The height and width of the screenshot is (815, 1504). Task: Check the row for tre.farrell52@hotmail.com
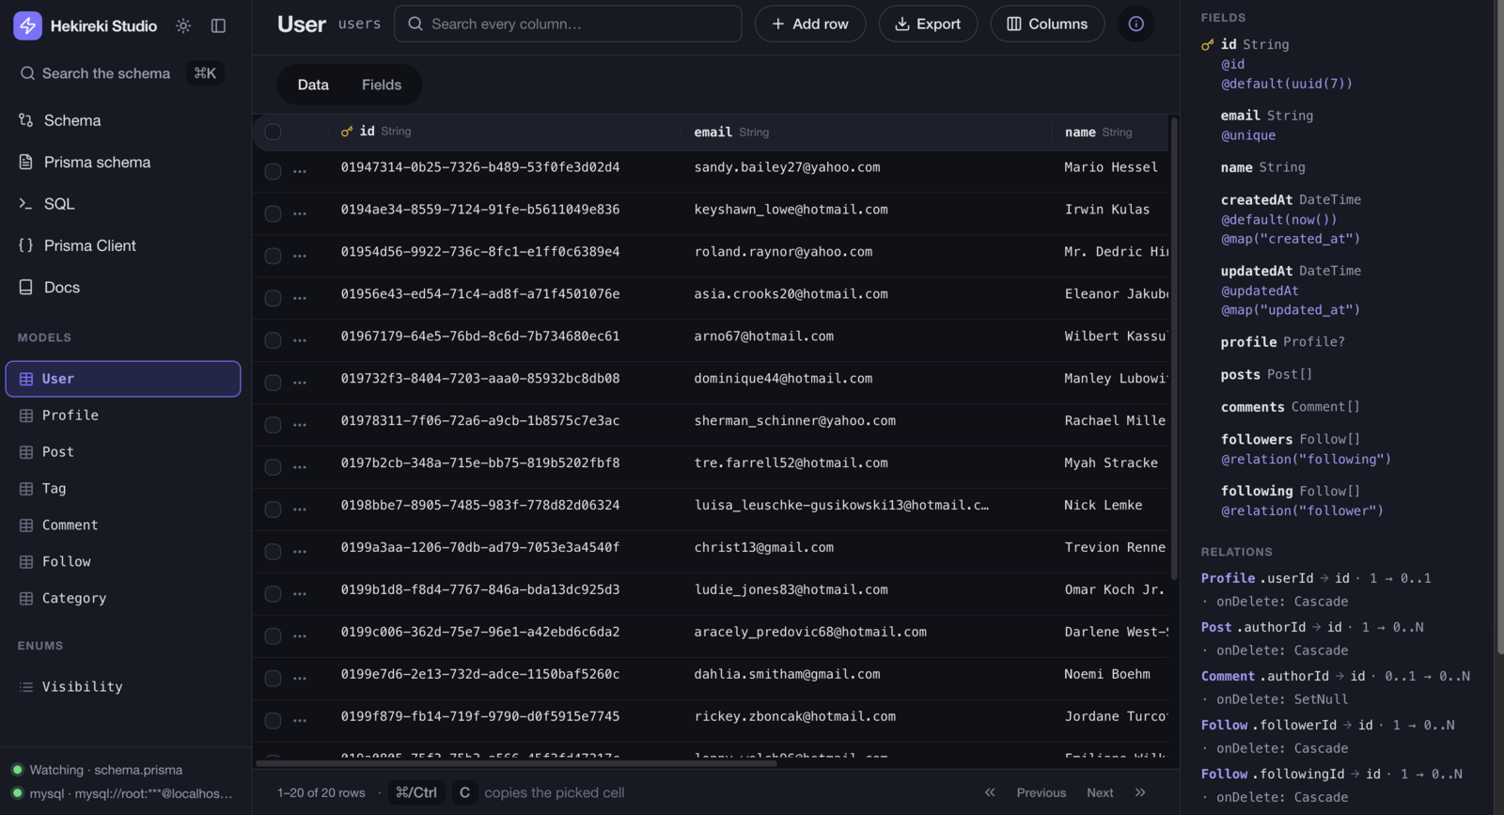(273, 467)
